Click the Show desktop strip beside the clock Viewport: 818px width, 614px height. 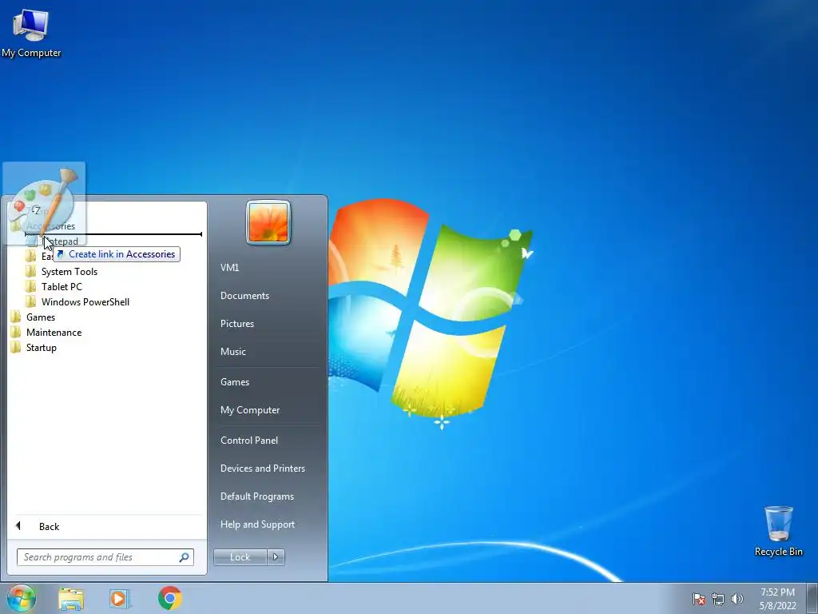click(812, 598)
